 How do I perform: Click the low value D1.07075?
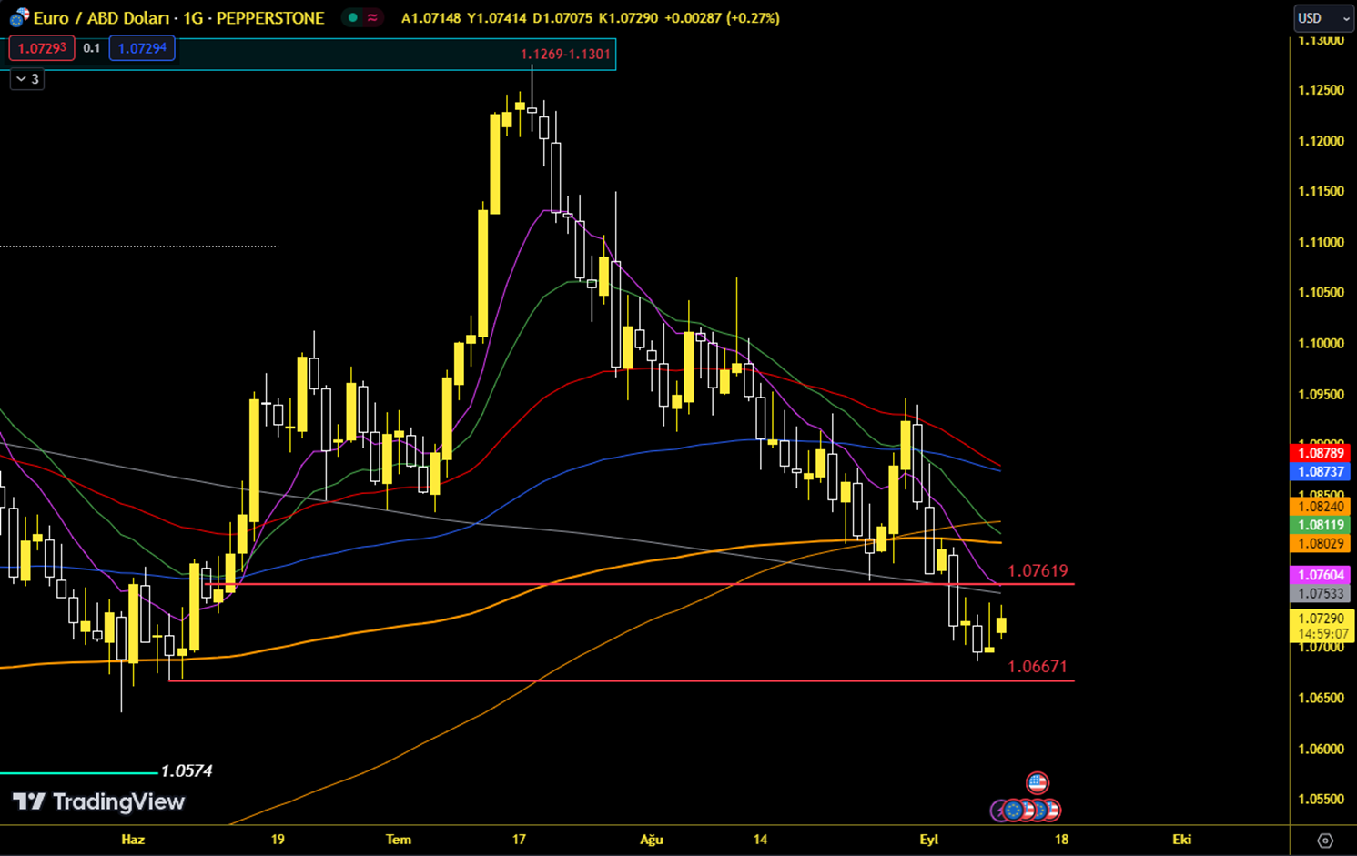(563, 18)
